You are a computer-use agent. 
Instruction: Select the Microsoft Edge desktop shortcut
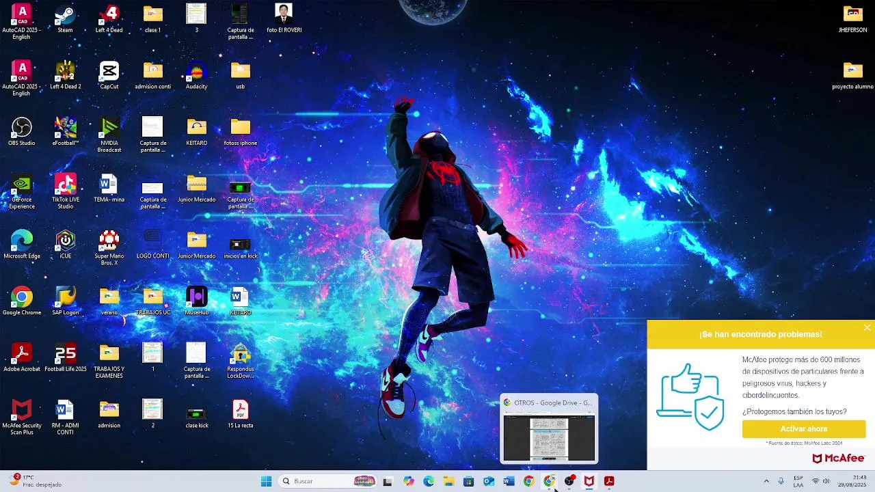click(x=21, y=245)
